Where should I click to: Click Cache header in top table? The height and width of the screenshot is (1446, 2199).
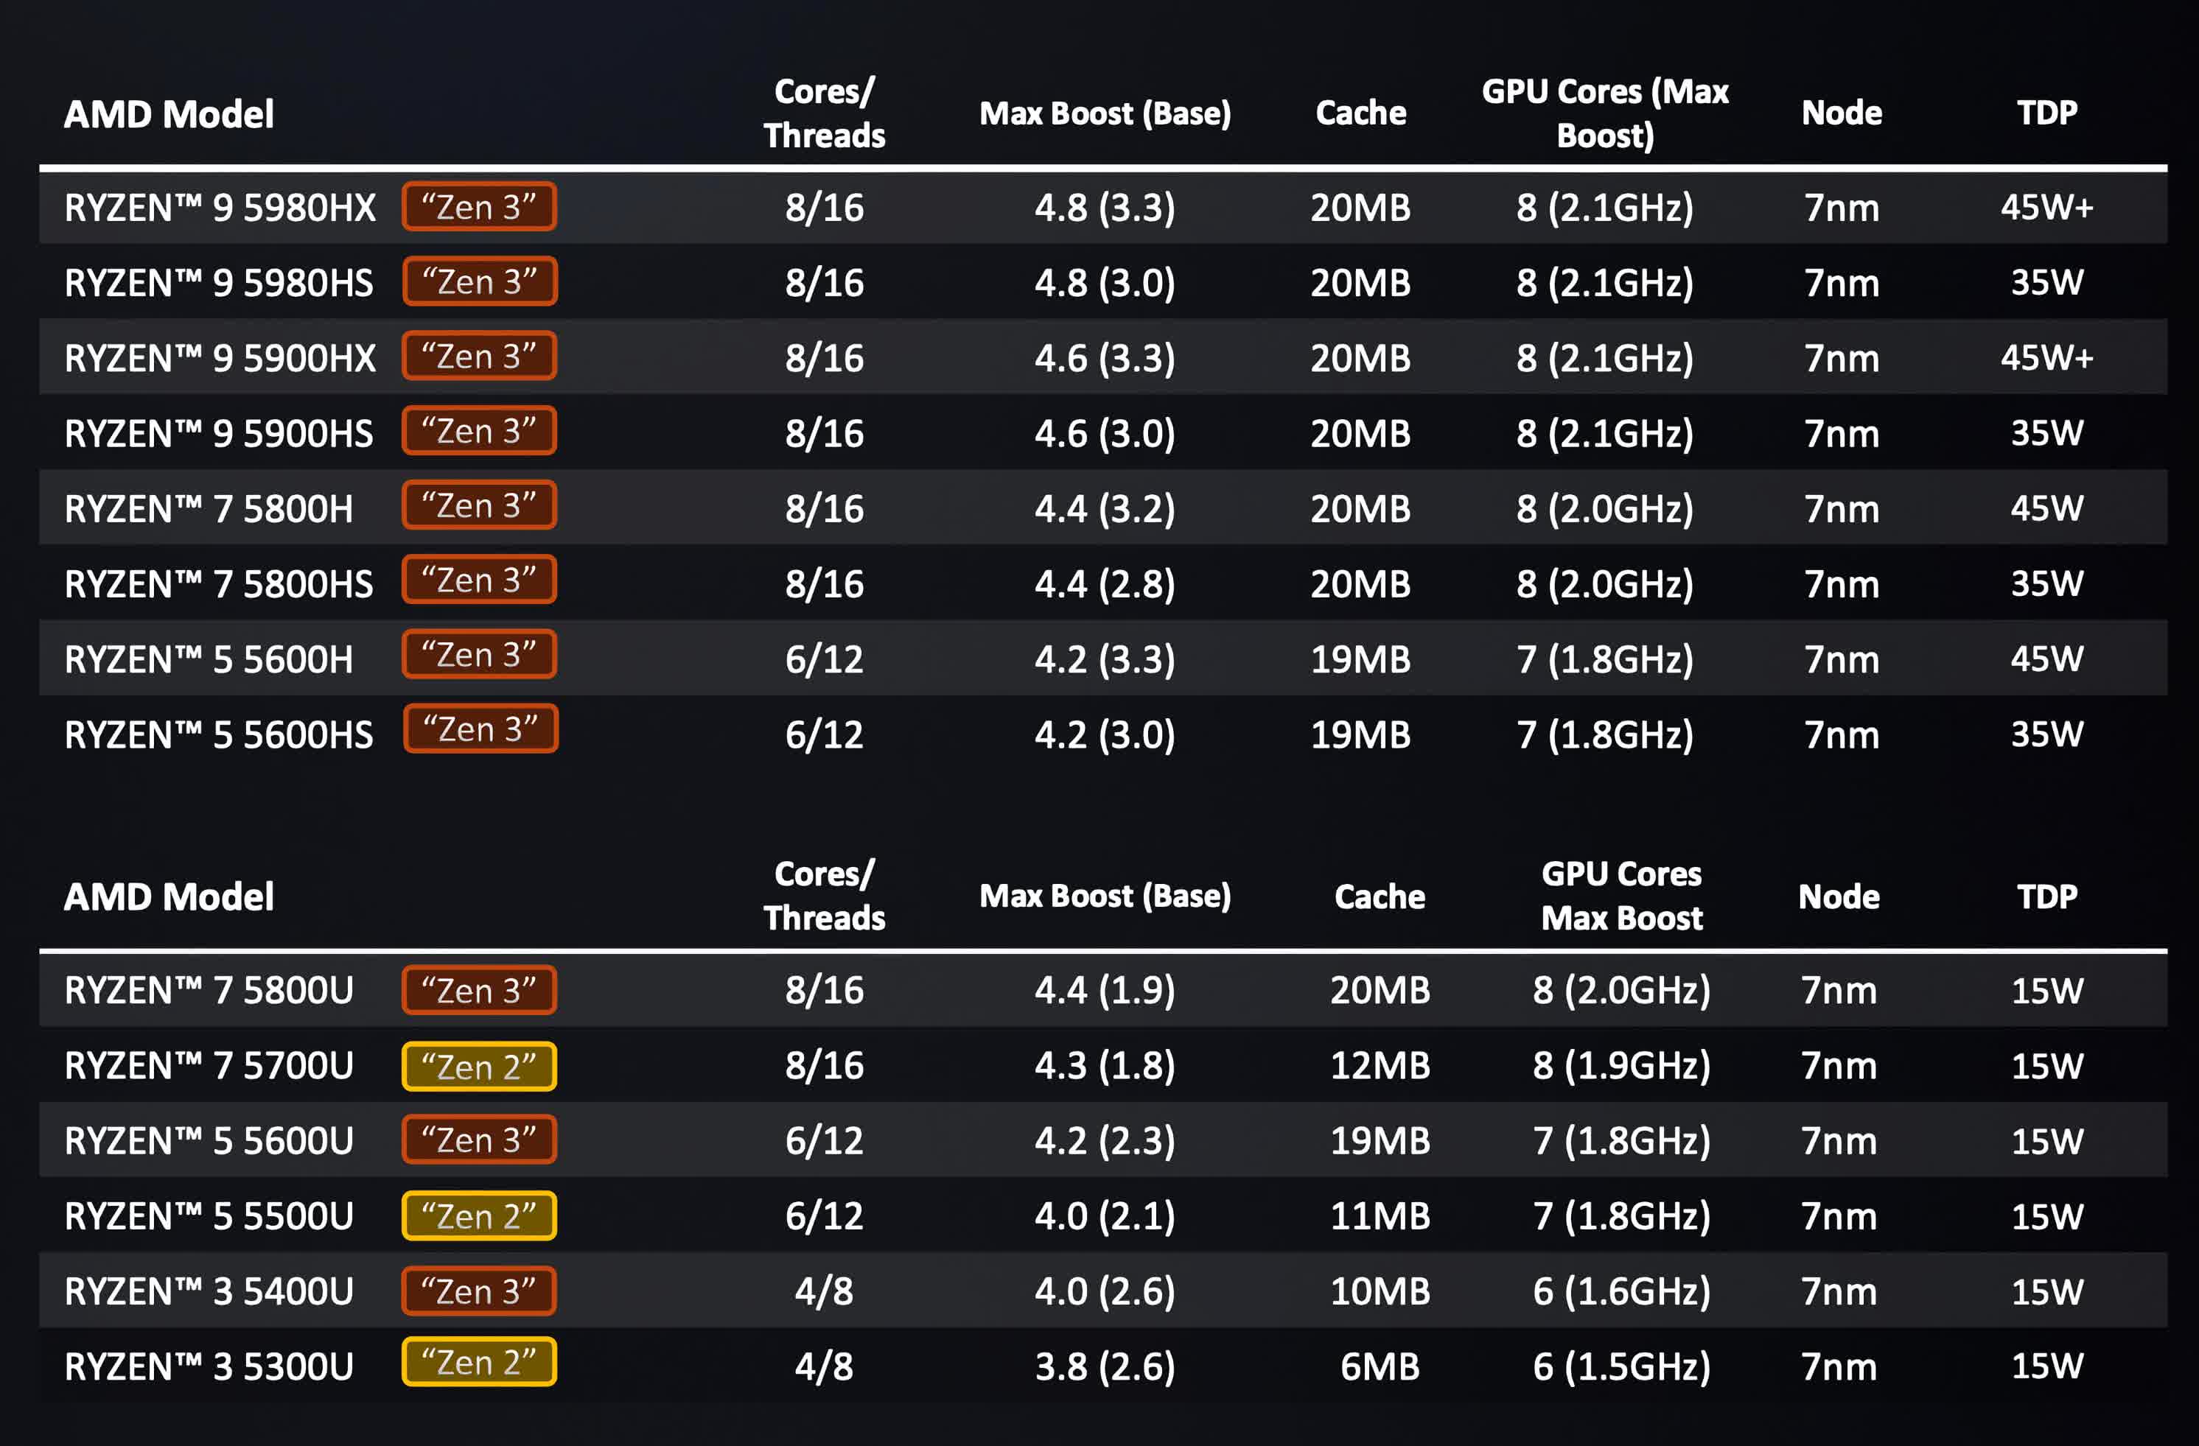(x=1361, y=113)
